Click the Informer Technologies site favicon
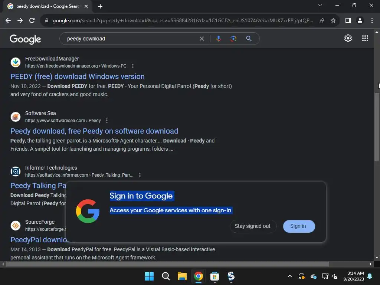 (x=16, y=171)
